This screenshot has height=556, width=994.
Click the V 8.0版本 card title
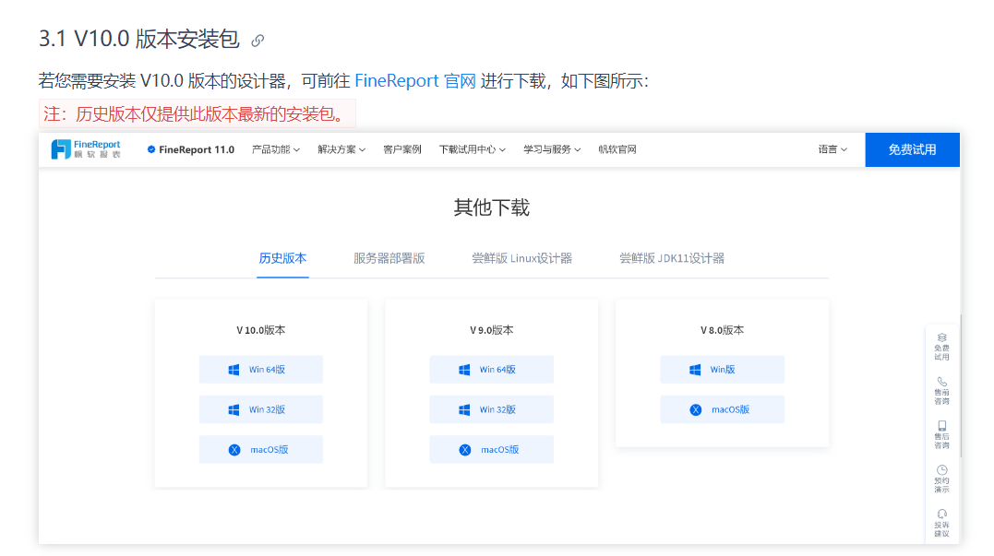click(722, 330)
